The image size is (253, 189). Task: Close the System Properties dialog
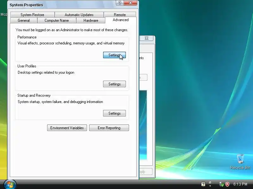(131, 3)
